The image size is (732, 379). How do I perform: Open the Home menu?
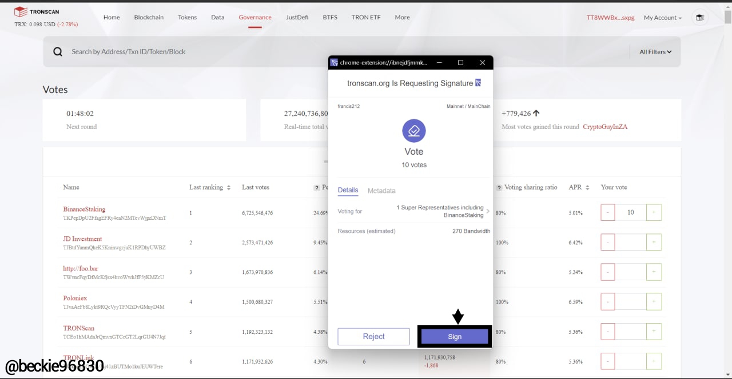click(x=112, y=17)
